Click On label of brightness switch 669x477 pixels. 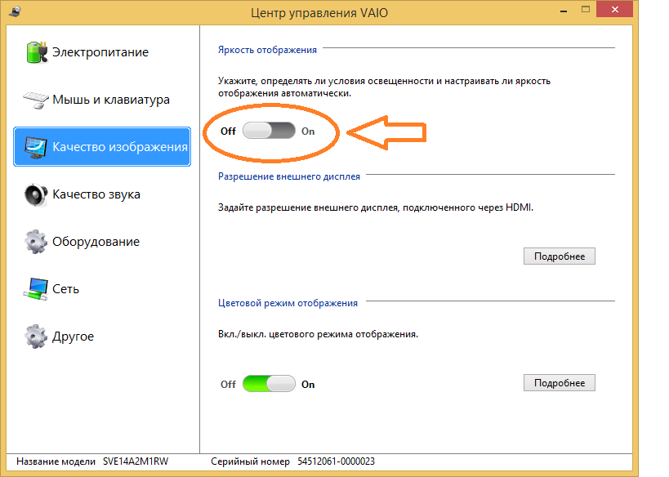[308, 132]
